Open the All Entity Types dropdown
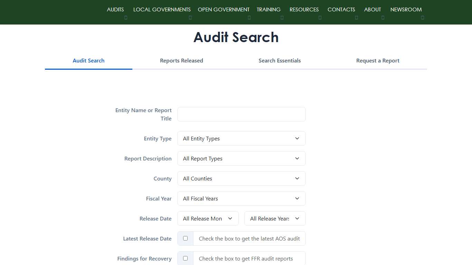This screenshot has width=472, height=265. [x=241, y=138]
